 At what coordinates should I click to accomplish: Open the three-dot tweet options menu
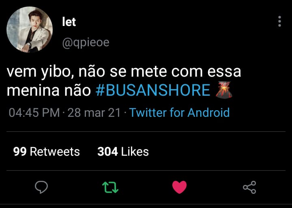(x=279, y=21)
